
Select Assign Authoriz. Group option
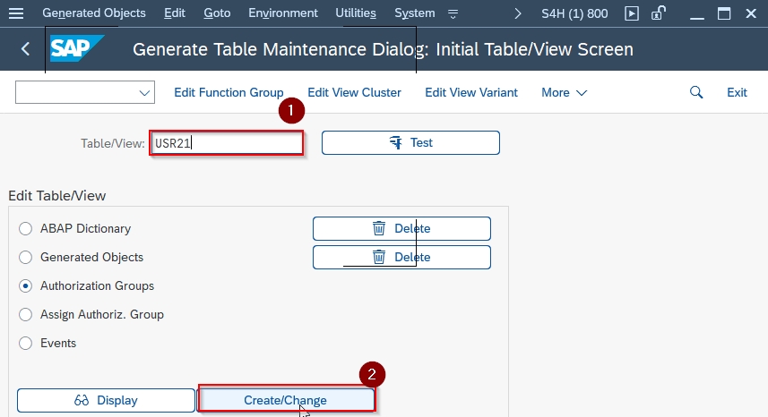click(25, 314)
